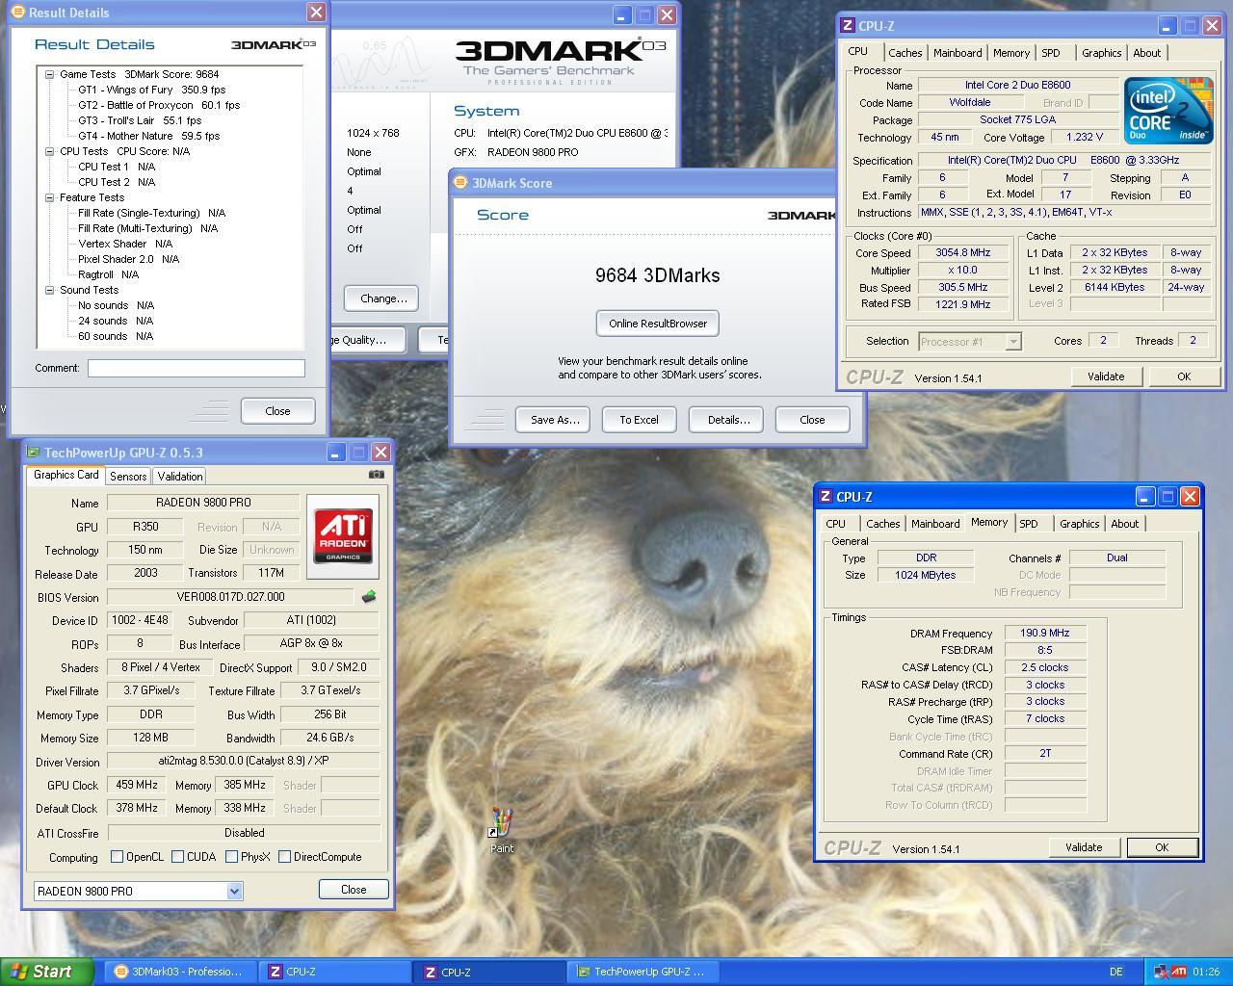
Task: Click the Change... button in 3DMark03
Action: tap(382, 298)
